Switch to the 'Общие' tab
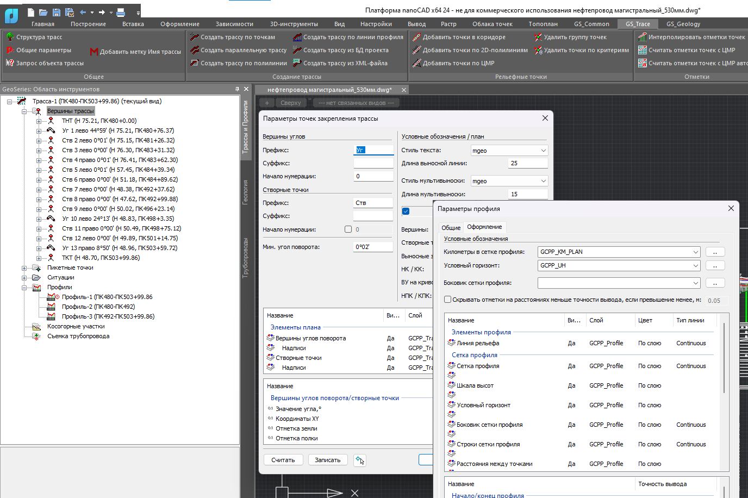 tap(451, 227)
